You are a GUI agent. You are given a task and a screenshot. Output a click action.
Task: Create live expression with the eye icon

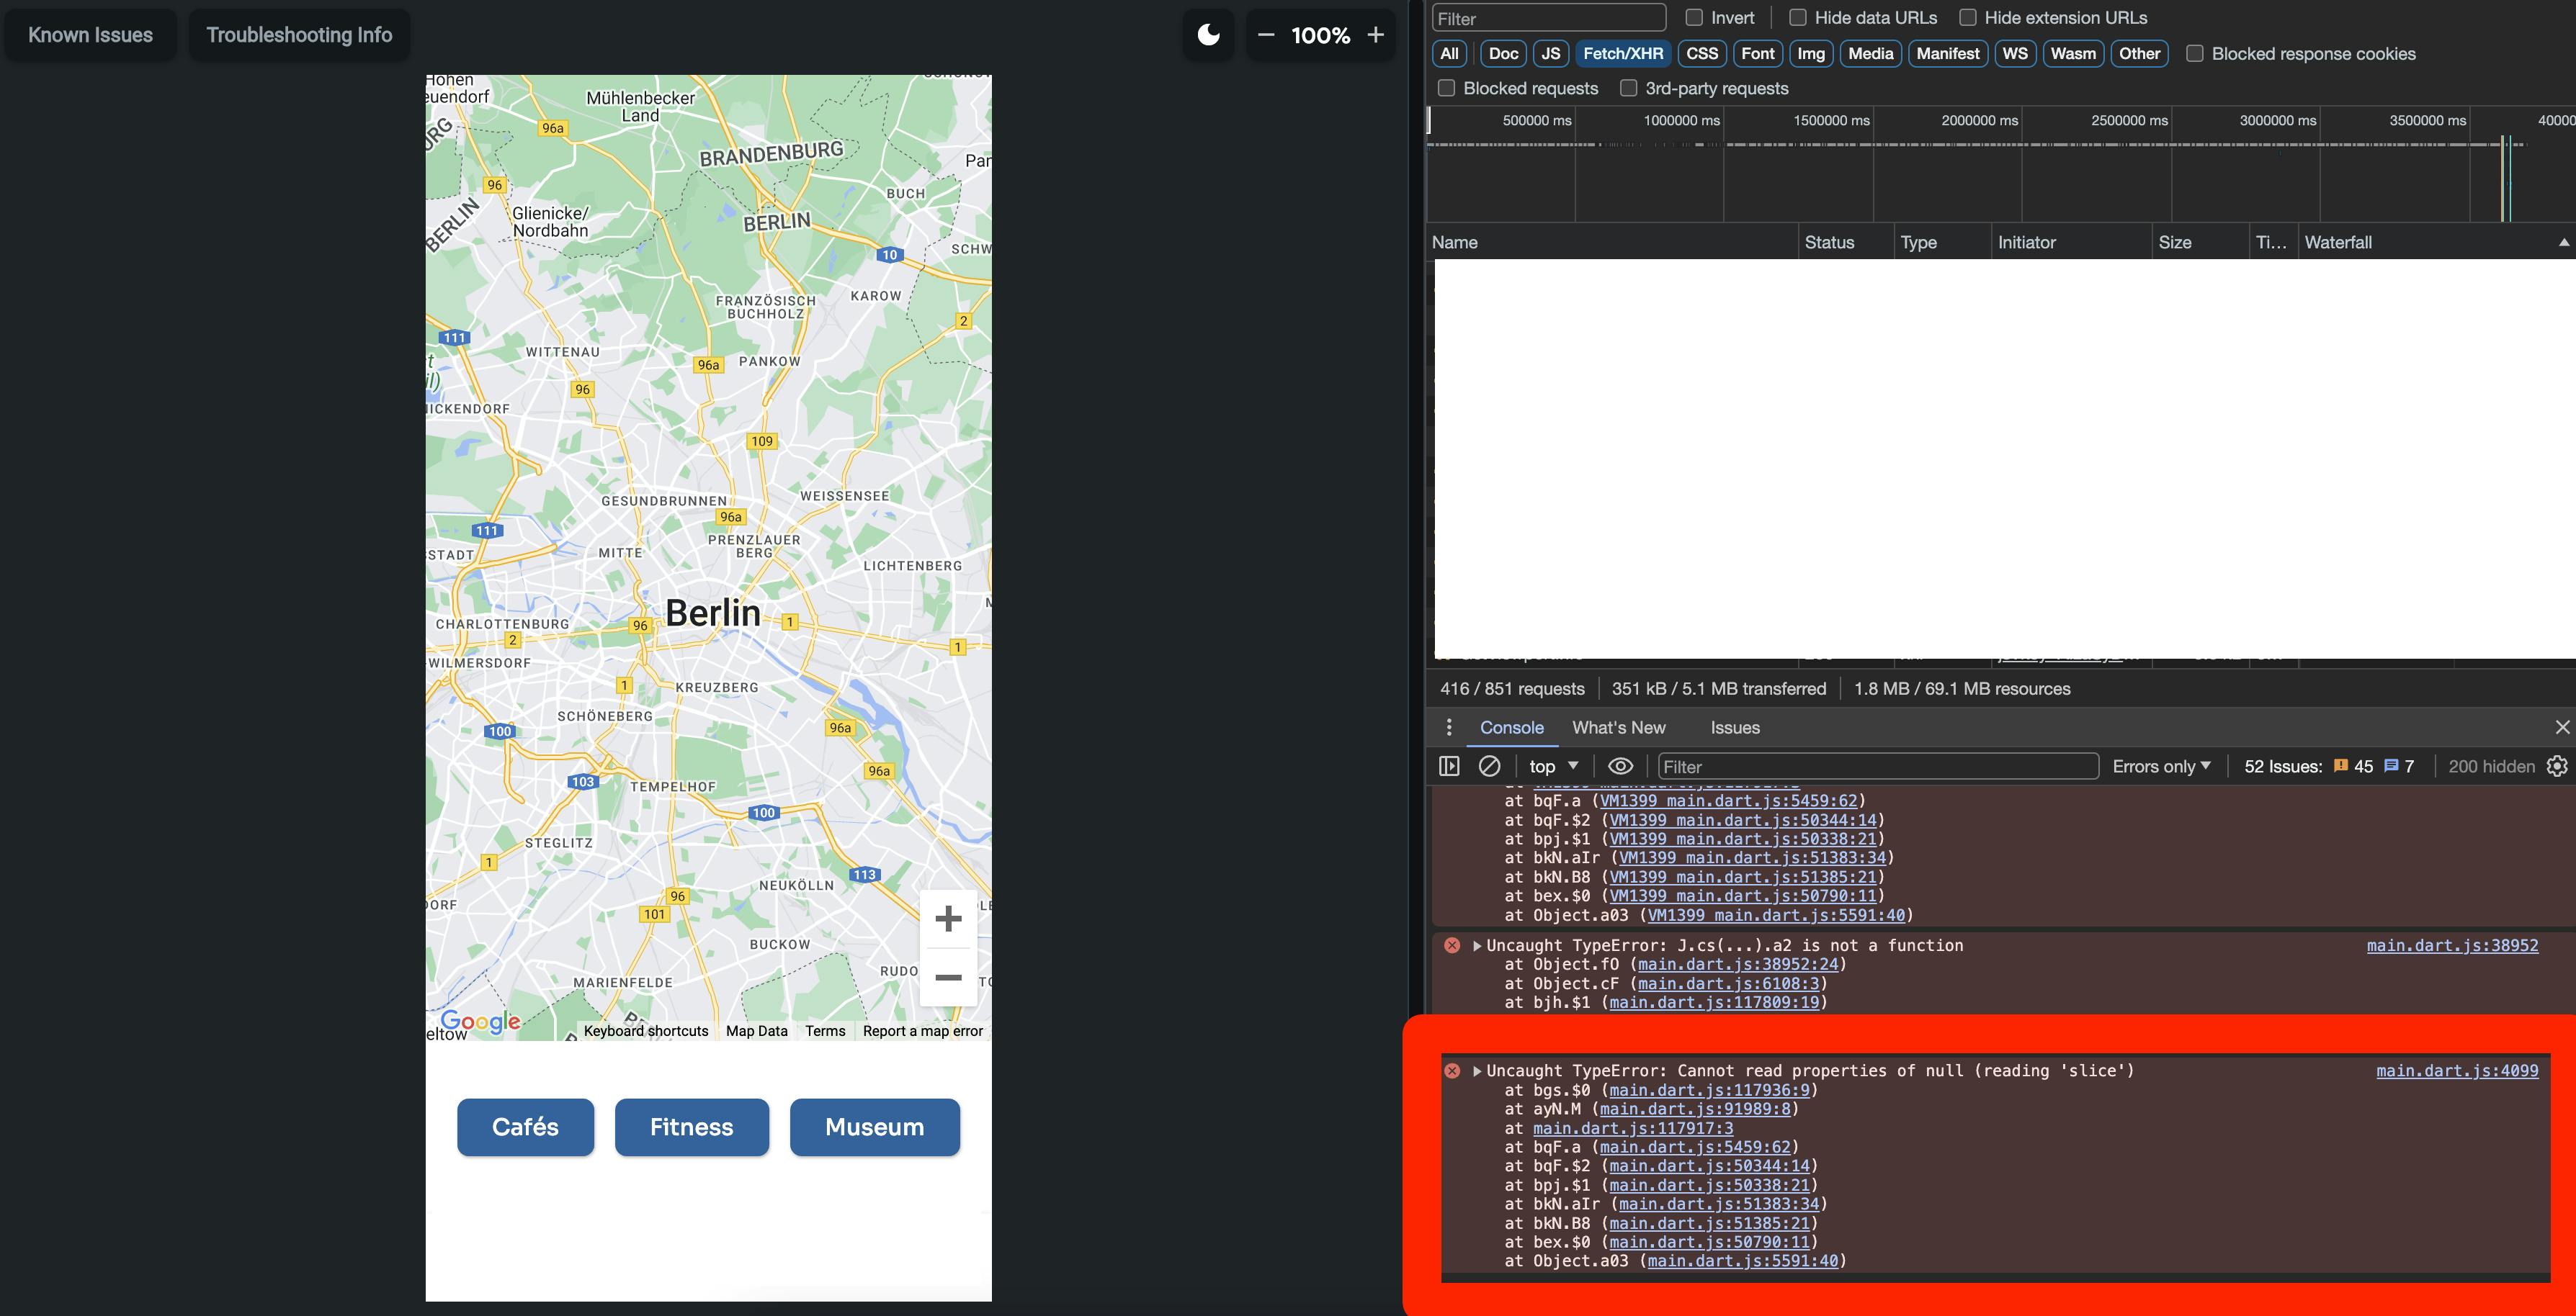(1620, 767)
